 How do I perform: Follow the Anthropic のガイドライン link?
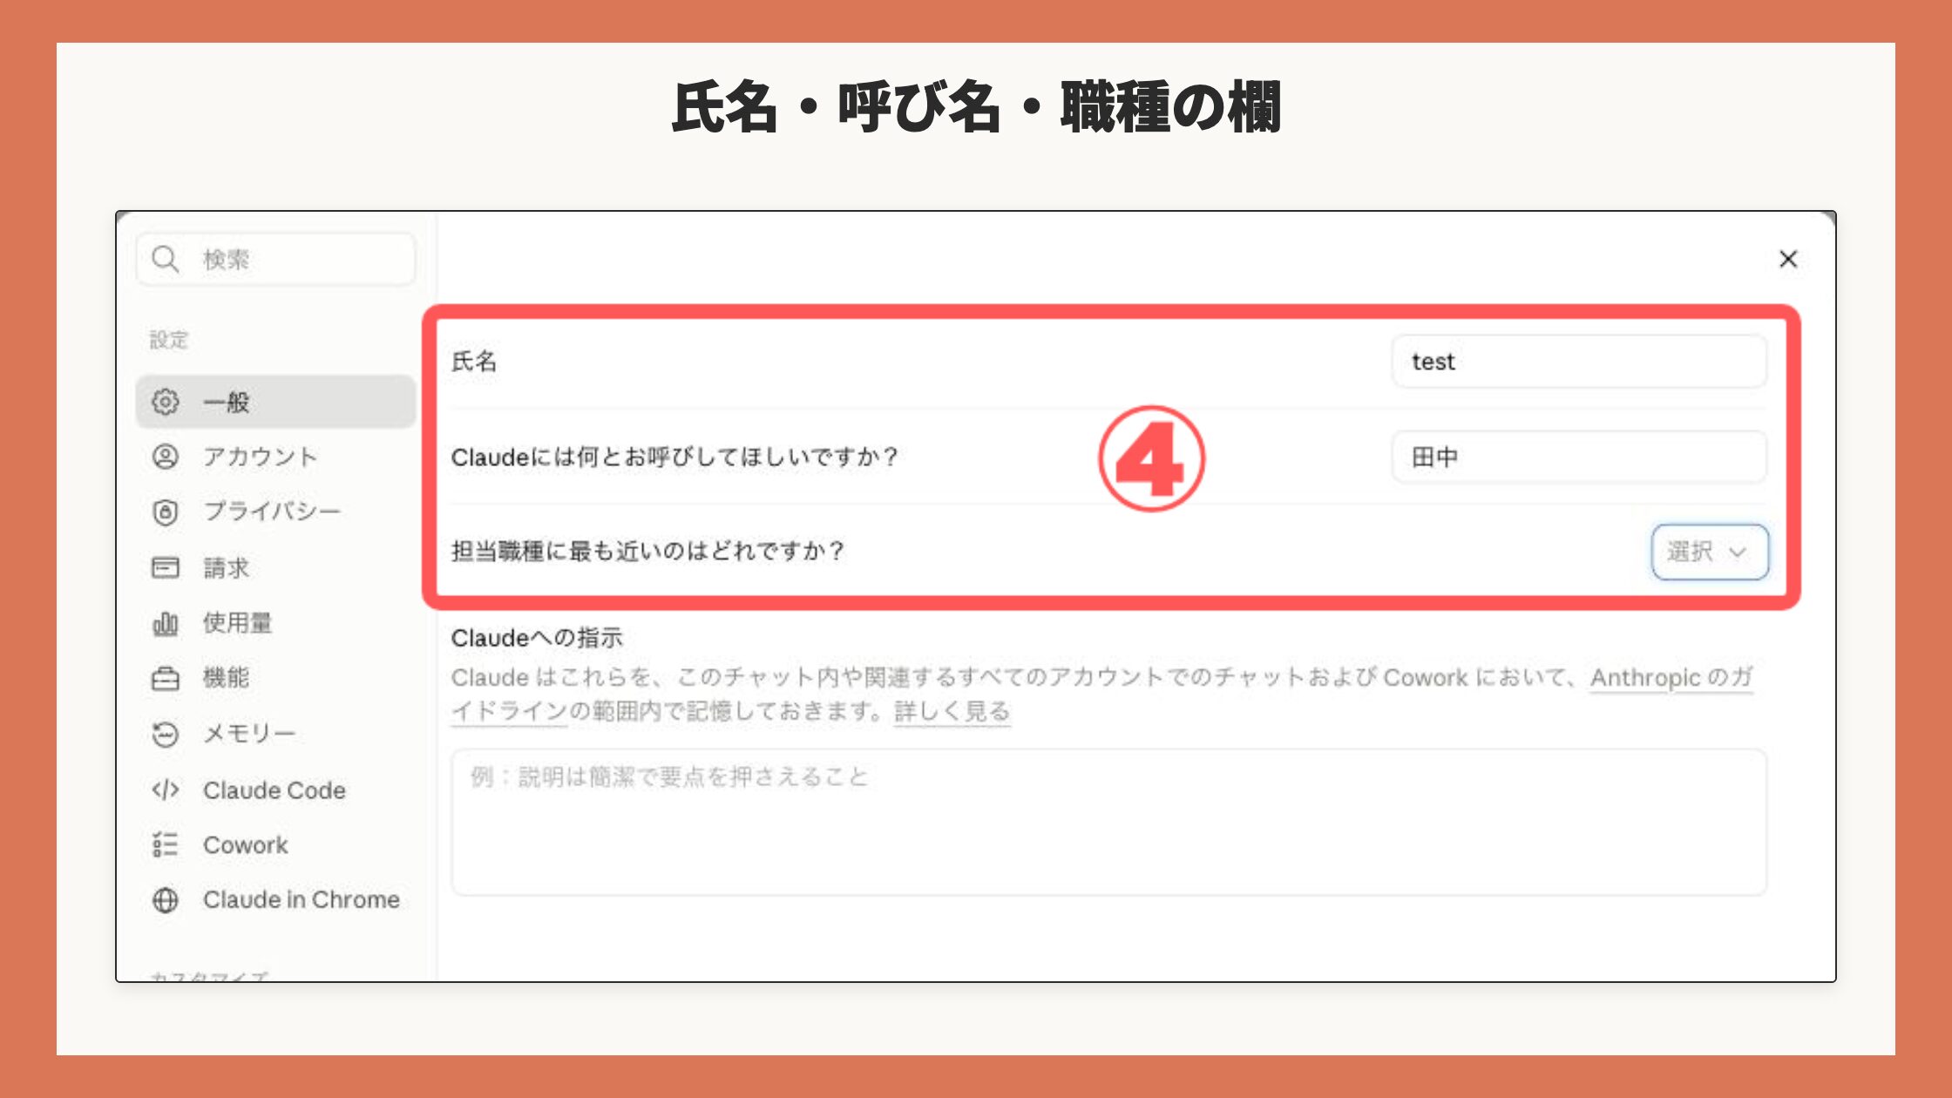click(x=1671, y=678)
